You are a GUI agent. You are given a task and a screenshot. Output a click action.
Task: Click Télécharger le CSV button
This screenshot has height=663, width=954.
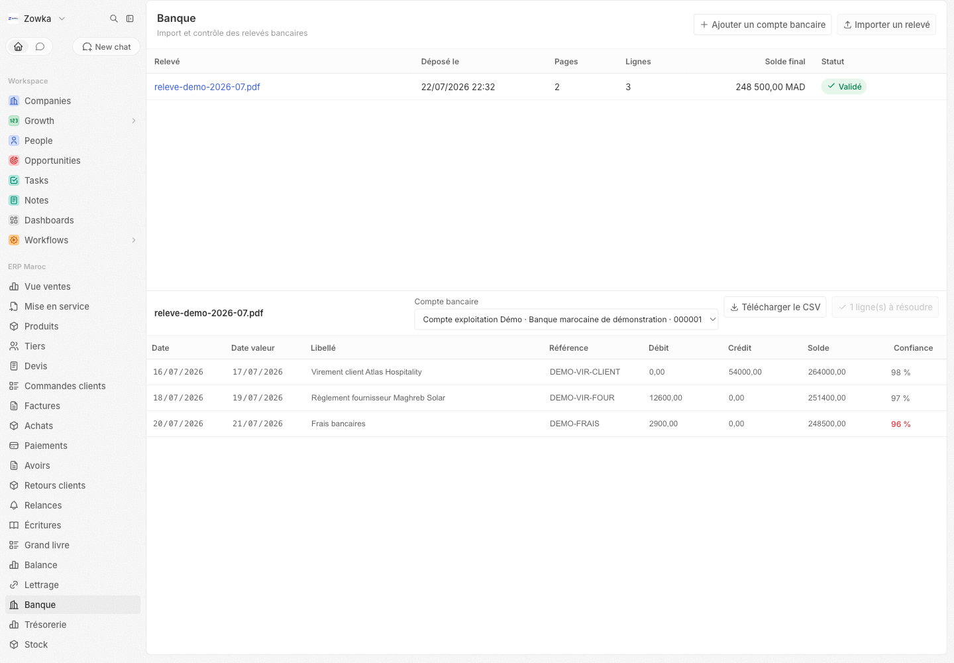click(x=775, y=307)
